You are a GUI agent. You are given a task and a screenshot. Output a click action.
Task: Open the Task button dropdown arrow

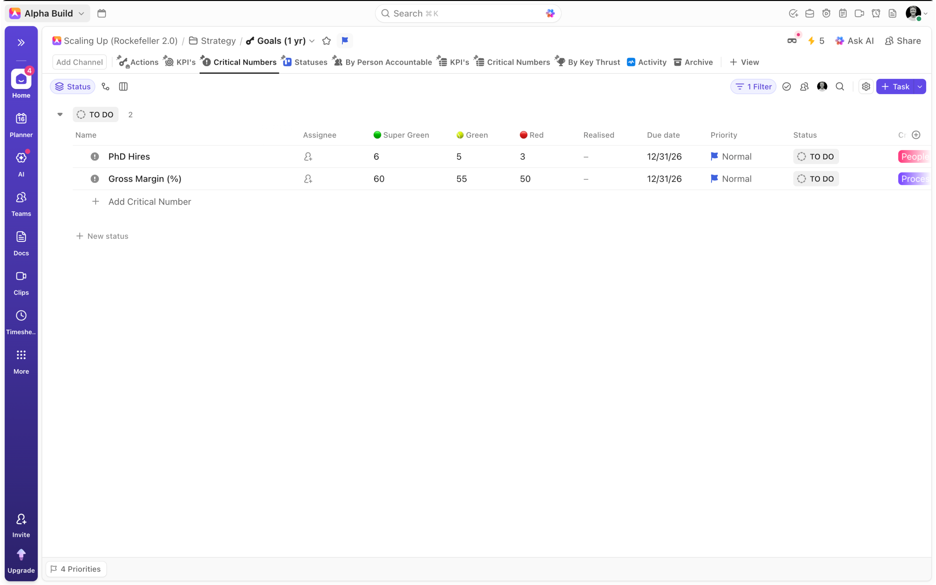click(920, 87)
